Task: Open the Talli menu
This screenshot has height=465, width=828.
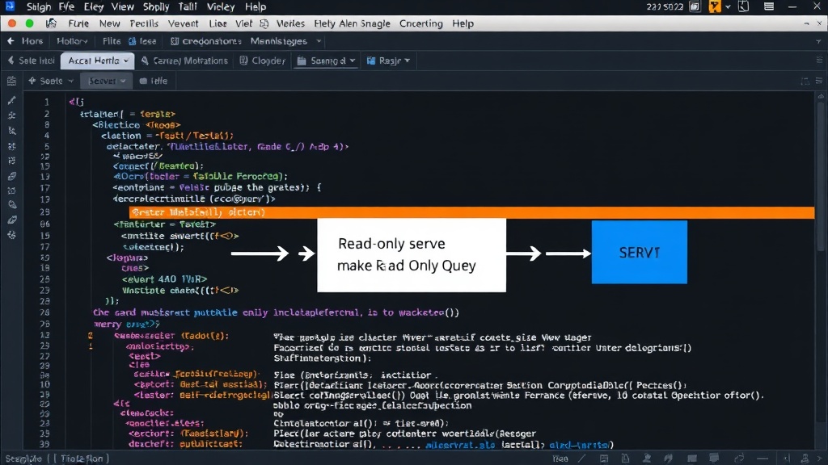Action: click(x=188, y=6)
